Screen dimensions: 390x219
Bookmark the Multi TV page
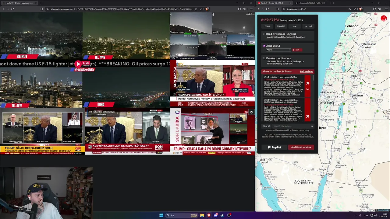(41, 9)
